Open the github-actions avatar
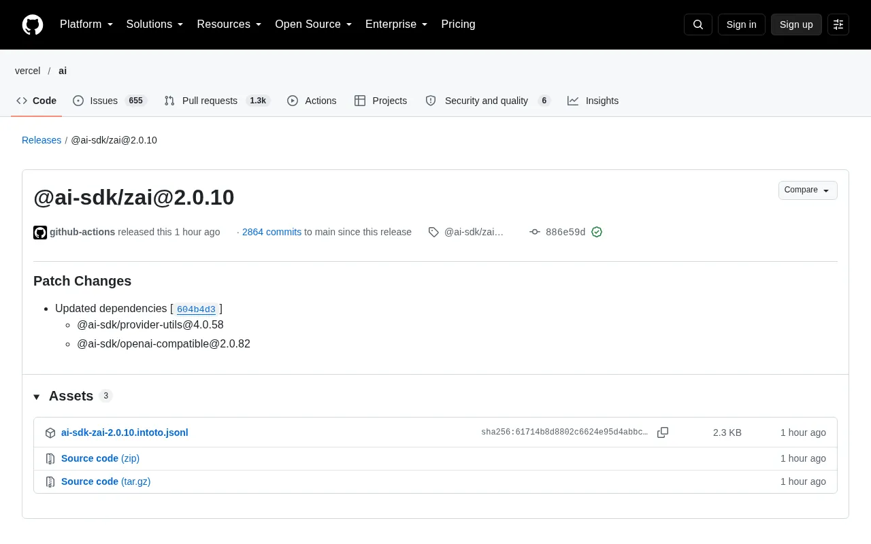The width and height of the screenshot is (871, 544). (40, 232)
